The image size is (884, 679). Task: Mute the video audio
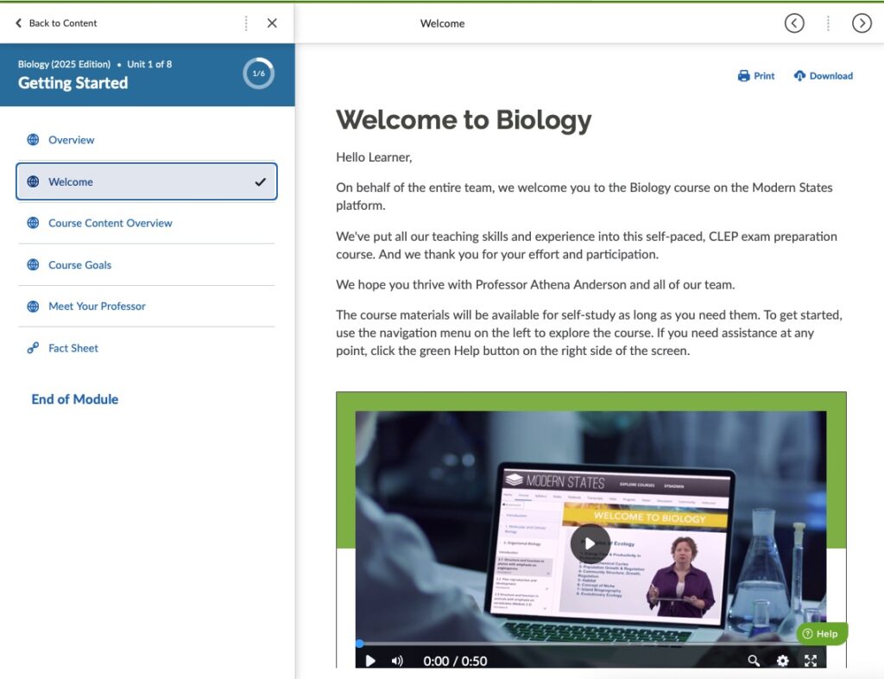tap(397, 660)
